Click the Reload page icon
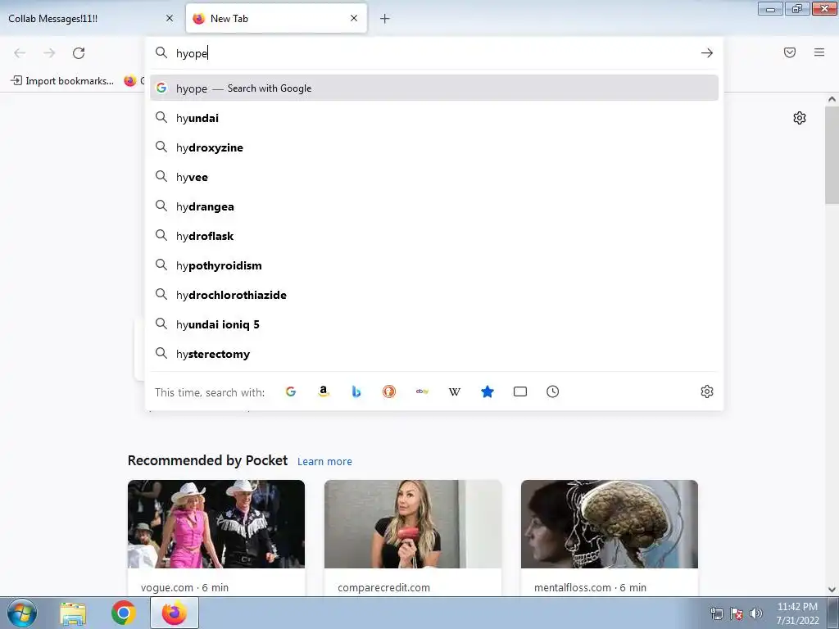This screenshot has height=629, width=839. click(79, 53)
